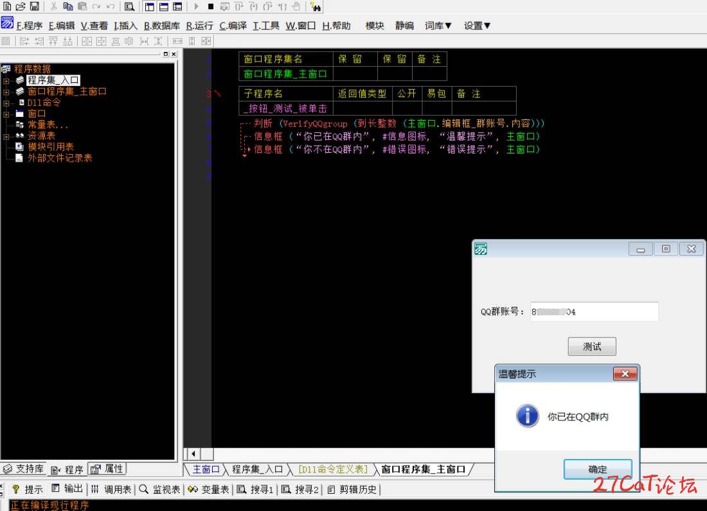The width and height of the screenshot is (707, 511).
Task: Expand the Dll命令 tree node
Action: coord(6,103)
